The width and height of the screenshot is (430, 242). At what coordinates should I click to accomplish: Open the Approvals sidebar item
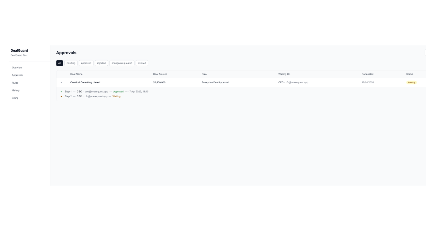17,75
